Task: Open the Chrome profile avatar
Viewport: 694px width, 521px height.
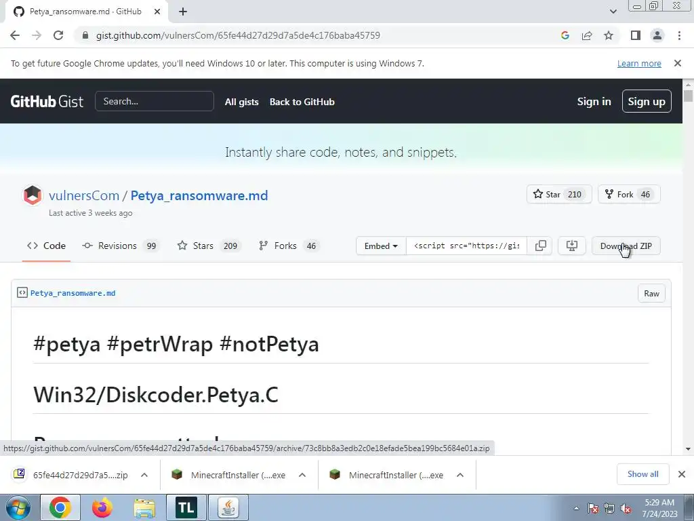Action: (x=657, y=35)
